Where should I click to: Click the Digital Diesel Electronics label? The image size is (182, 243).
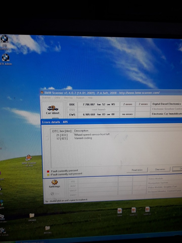coord(167,104)
